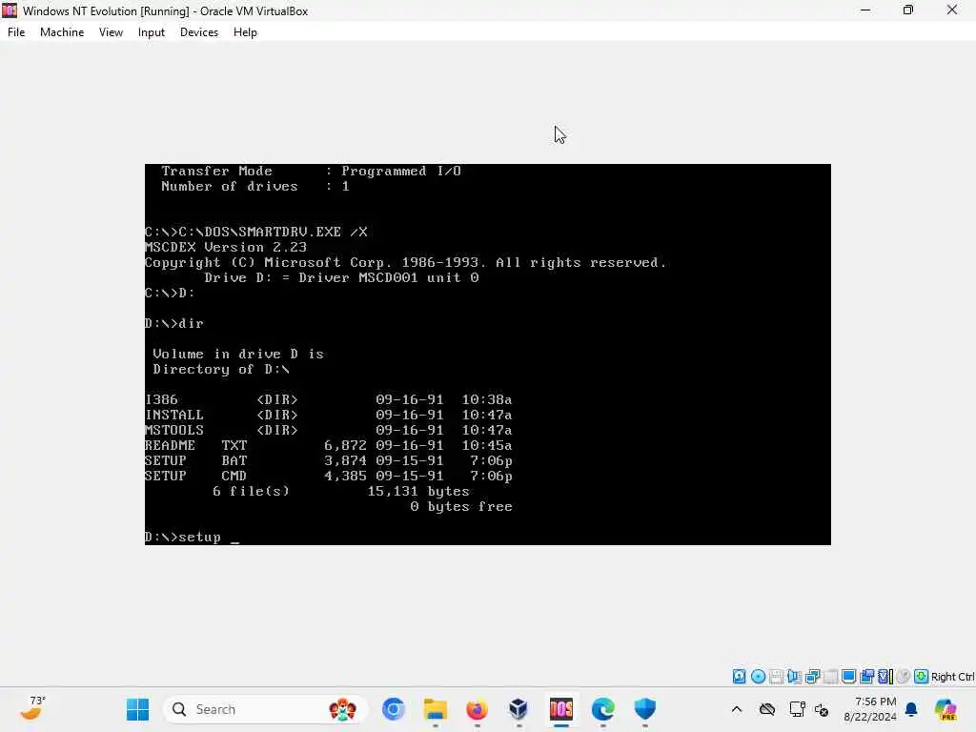This screenshot has height=732, width=976.
Task: Restore down the VirtualBox window
Action: 908,10
